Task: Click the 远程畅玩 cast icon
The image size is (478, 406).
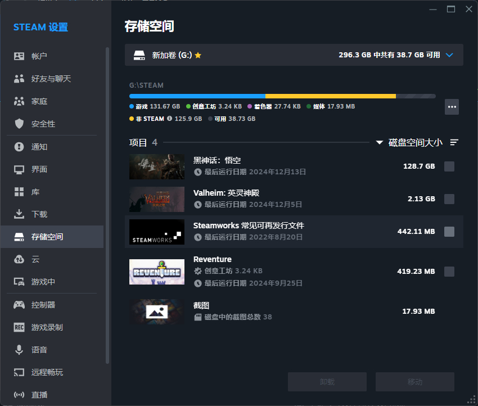Action: click(19, 372)
